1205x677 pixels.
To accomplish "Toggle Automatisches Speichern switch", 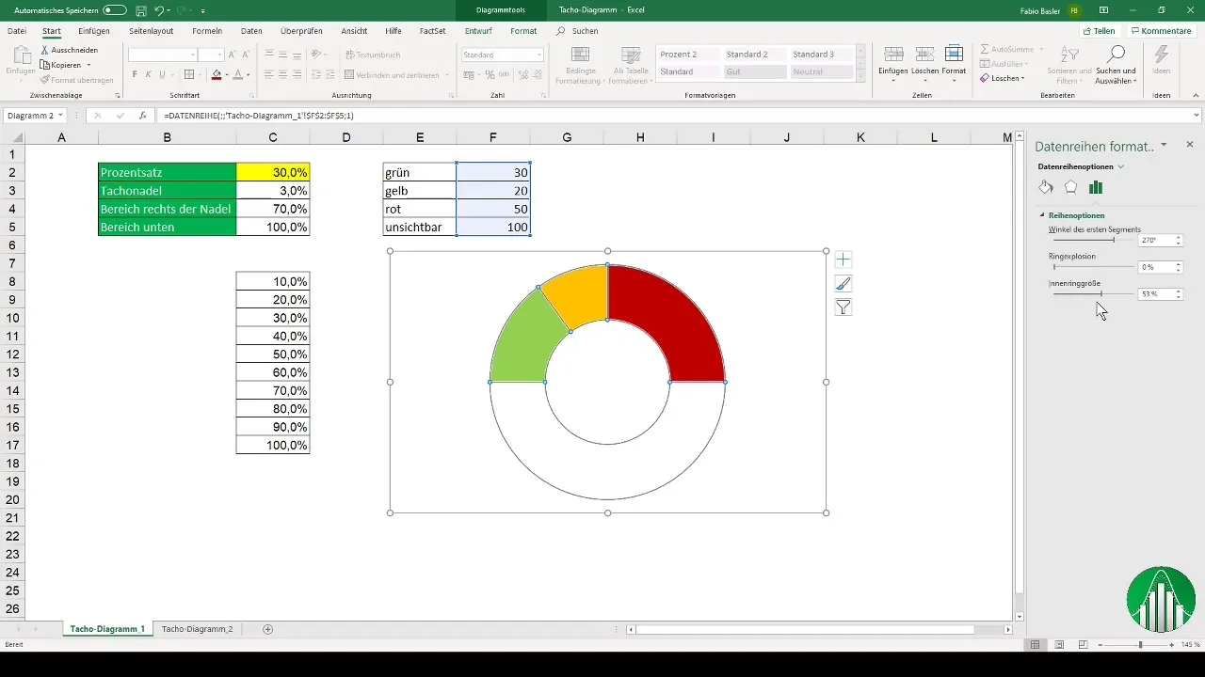I will click(x=115, y=10).
